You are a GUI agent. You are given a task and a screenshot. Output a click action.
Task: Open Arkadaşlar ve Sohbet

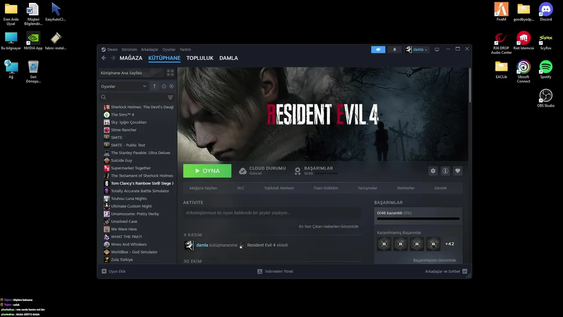[446, 271]
